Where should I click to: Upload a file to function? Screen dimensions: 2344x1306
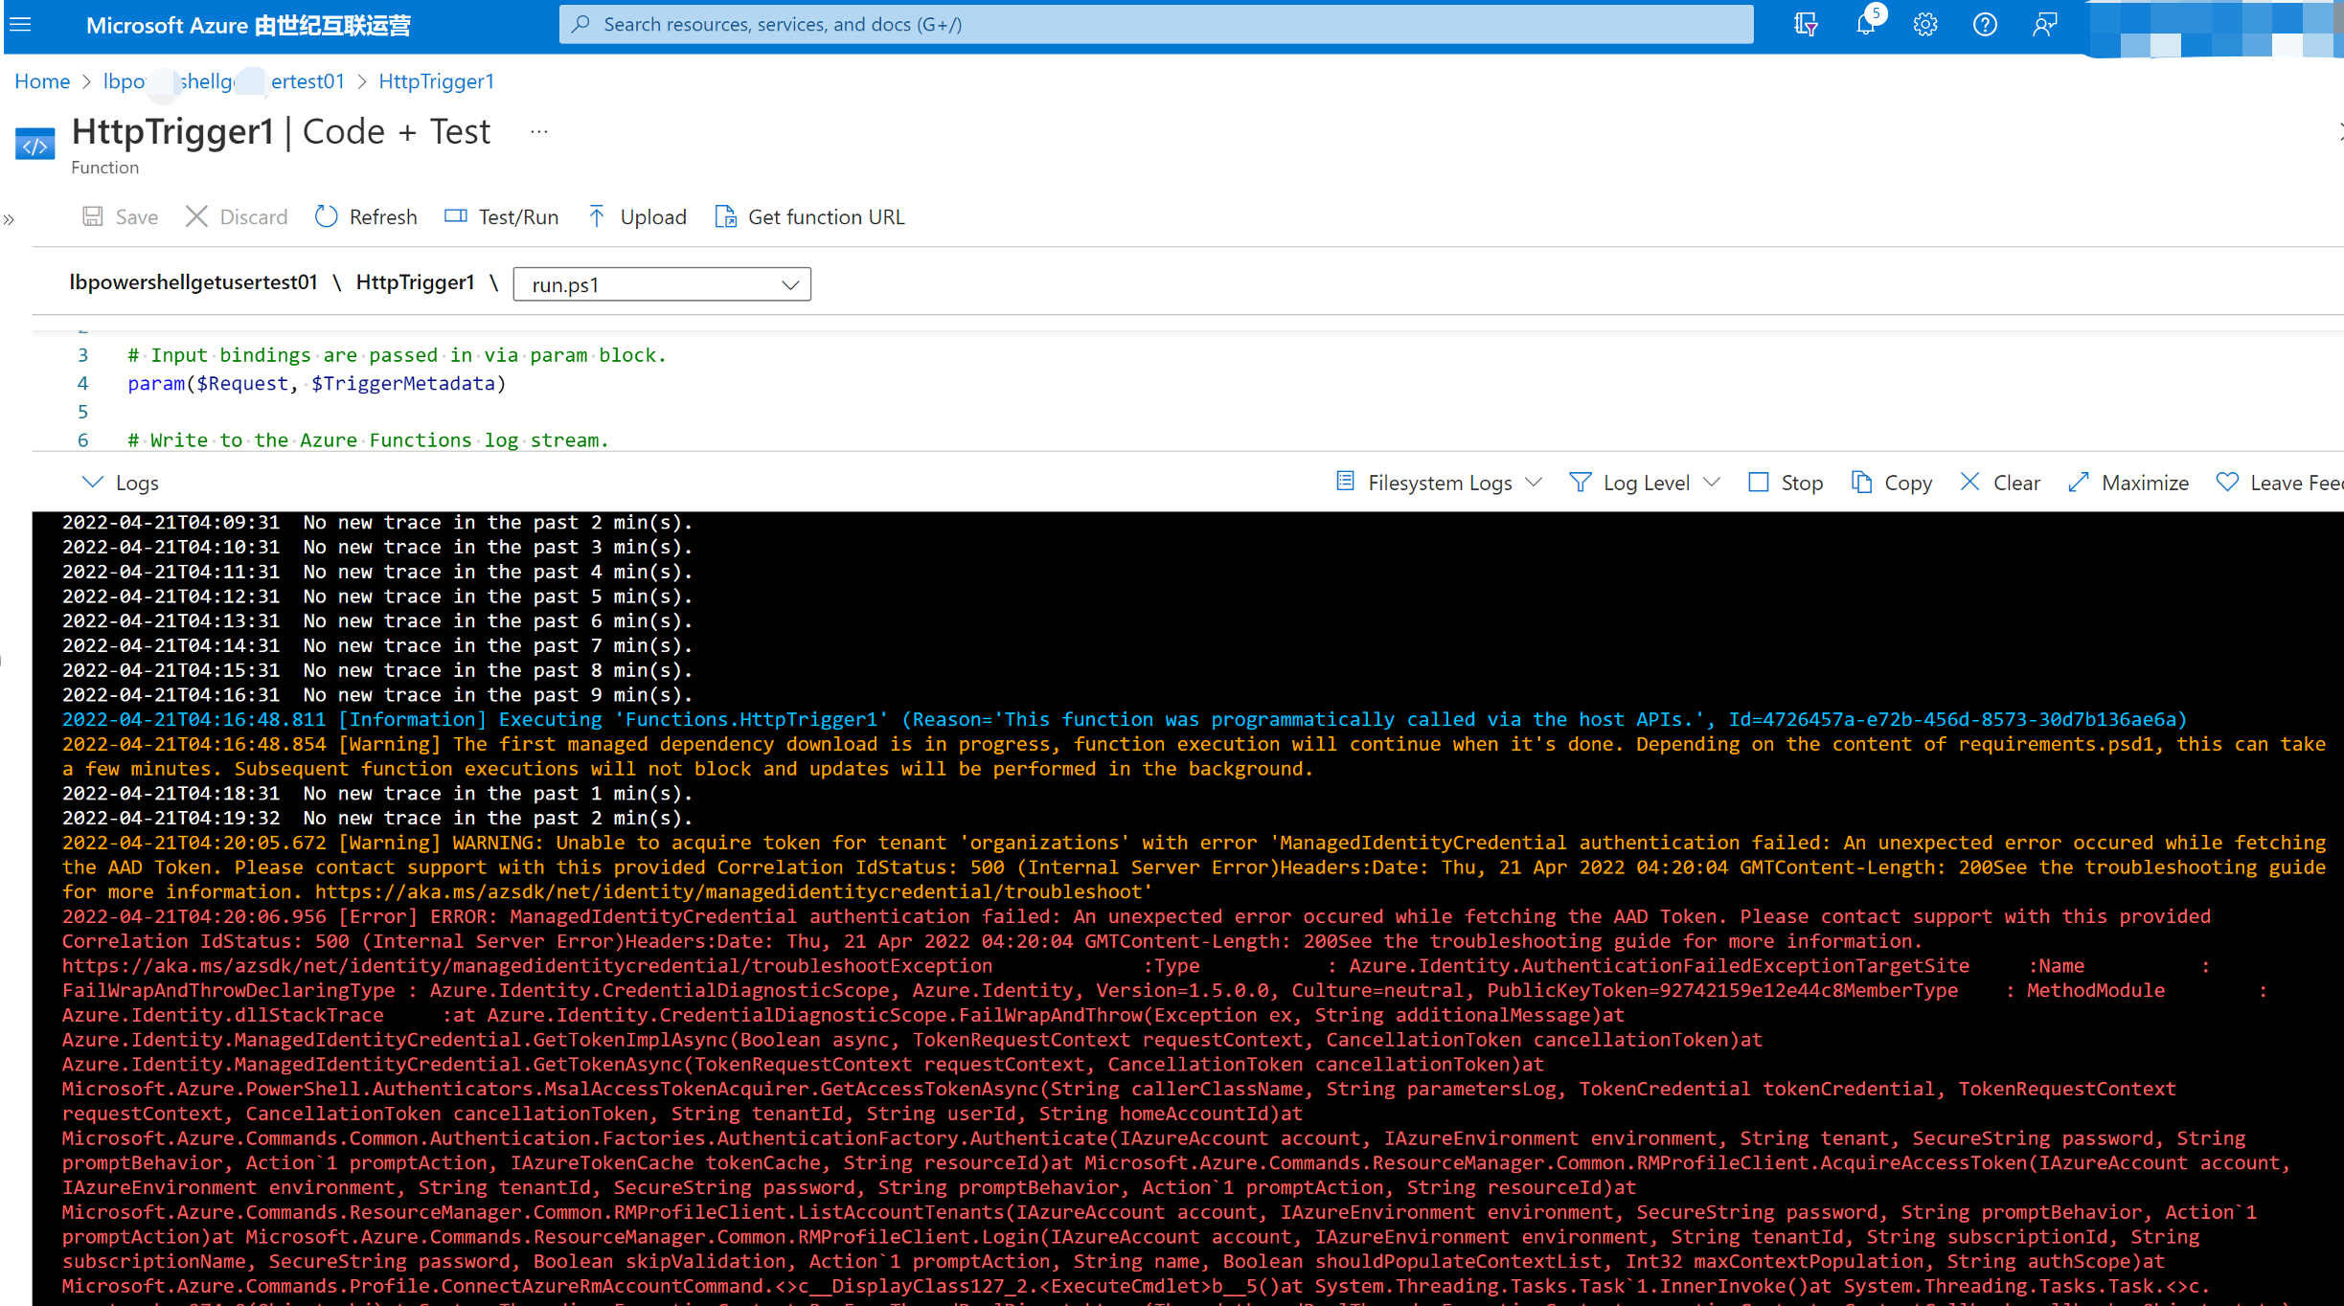[x=637, y=217]
